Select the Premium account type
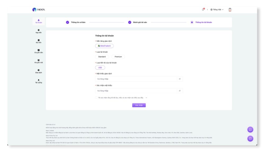265x159 pixels. [x=118, y=57]
